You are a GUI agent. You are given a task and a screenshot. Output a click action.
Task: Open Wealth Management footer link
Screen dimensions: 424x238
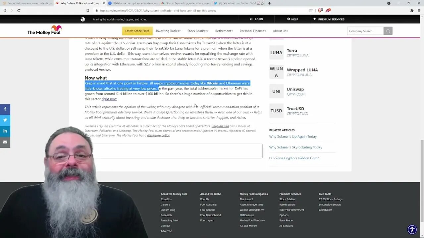[x=252, y=210]
